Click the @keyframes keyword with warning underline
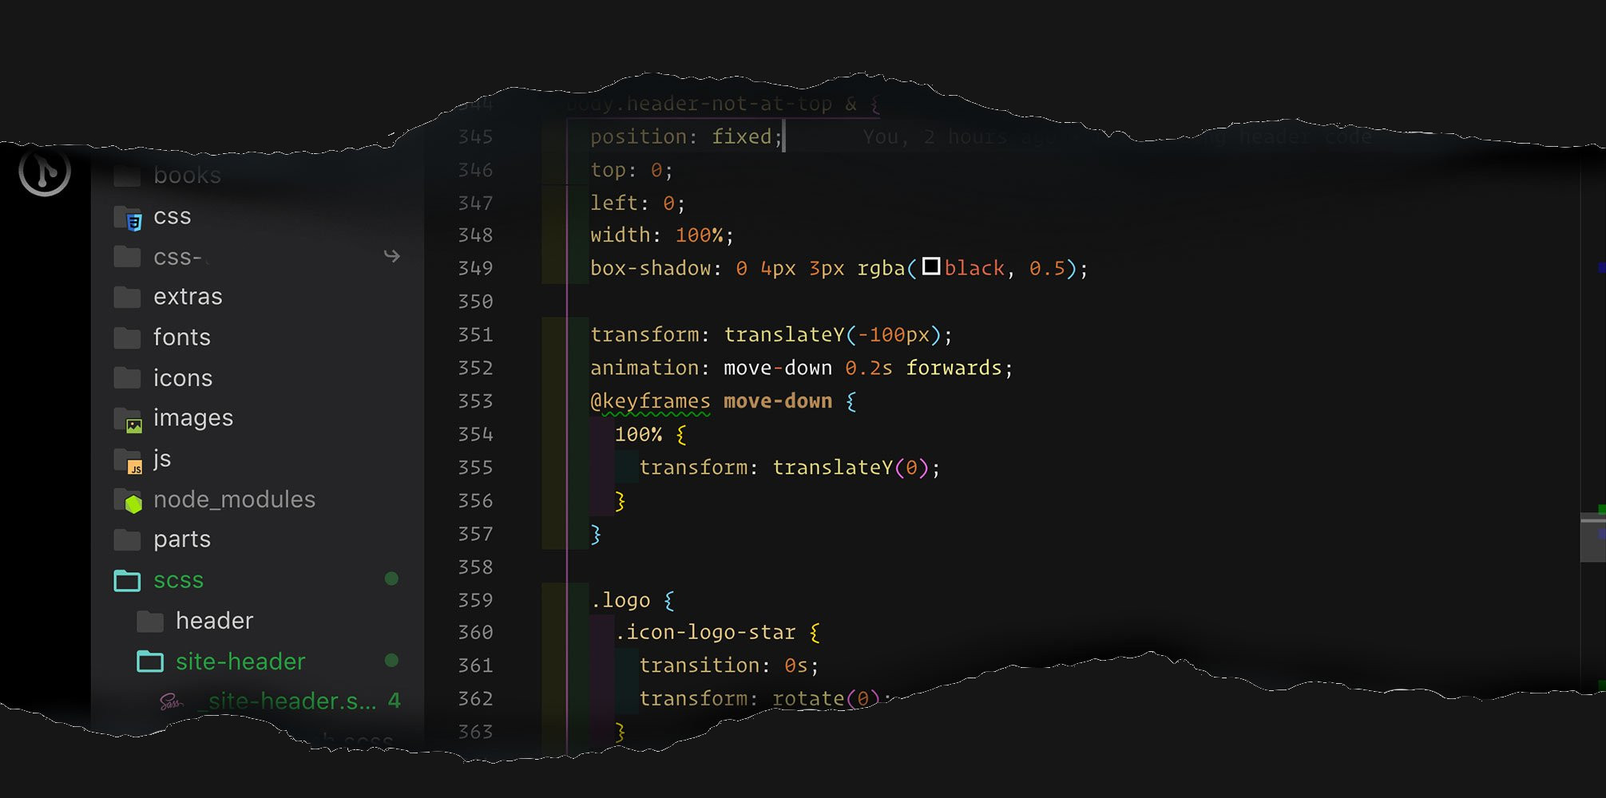 tap(650, 401)
